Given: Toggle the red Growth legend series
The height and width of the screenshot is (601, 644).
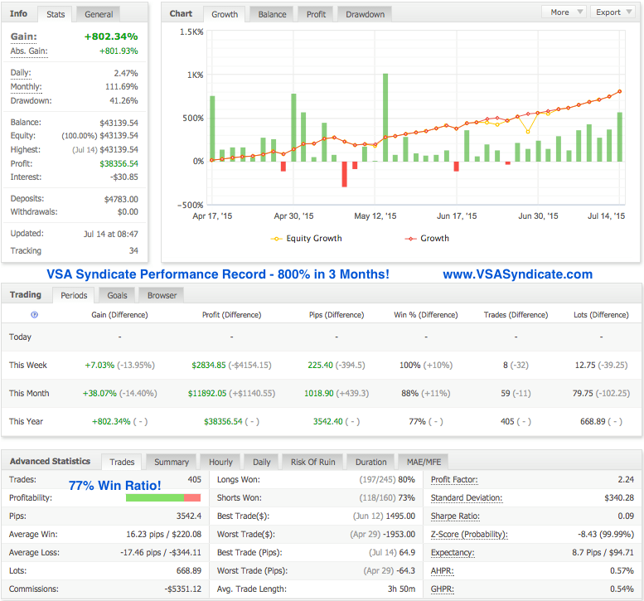Looking at the screenshot, I should [x=410, y=239].
